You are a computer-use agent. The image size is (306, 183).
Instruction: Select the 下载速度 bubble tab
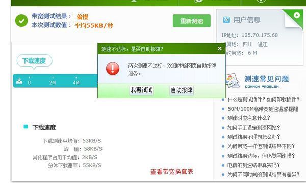[34, 61]
